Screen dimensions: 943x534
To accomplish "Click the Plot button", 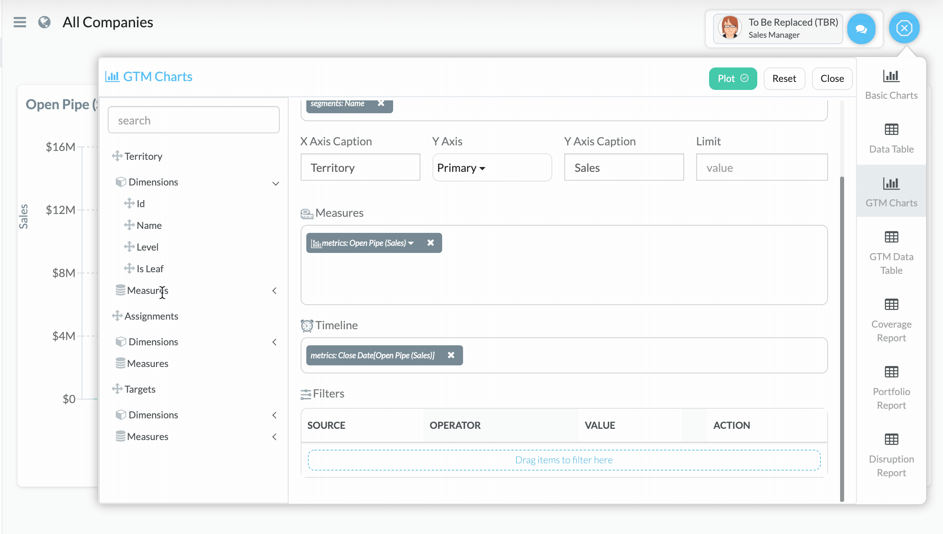I will pos(732,79).
